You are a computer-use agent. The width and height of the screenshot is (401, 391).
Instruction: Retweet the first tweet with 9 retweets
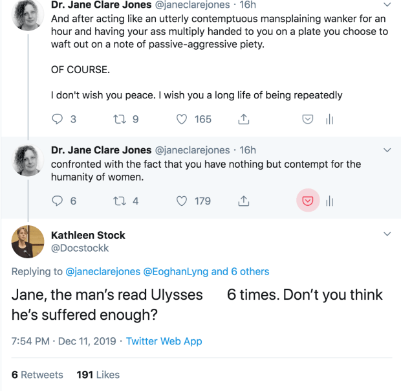(x=118, y=119)
